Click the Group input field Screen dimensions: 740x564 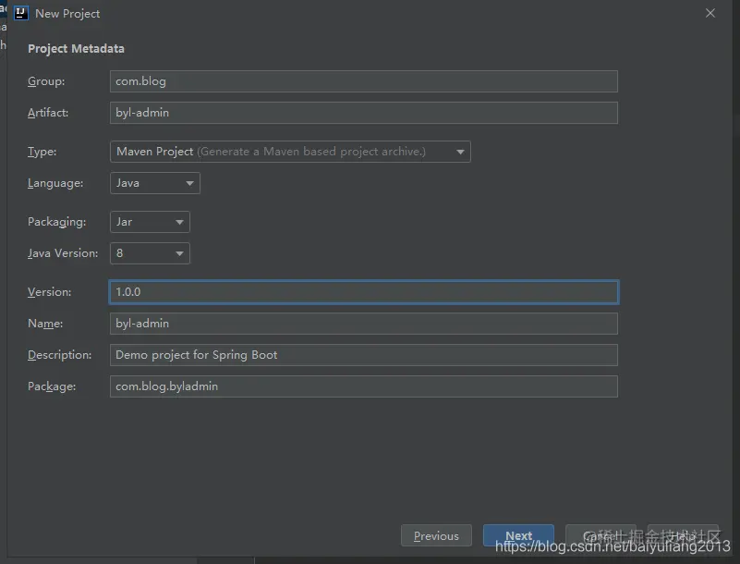pyautogui.click(x=364, y=81)
